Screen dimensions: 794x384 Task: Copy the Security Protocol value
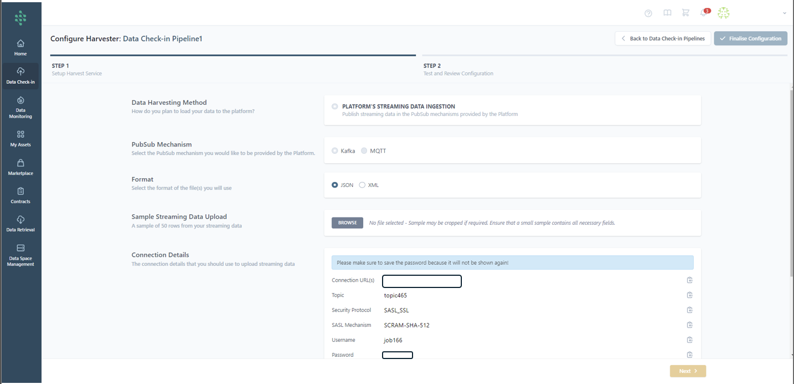click(690, 310)
